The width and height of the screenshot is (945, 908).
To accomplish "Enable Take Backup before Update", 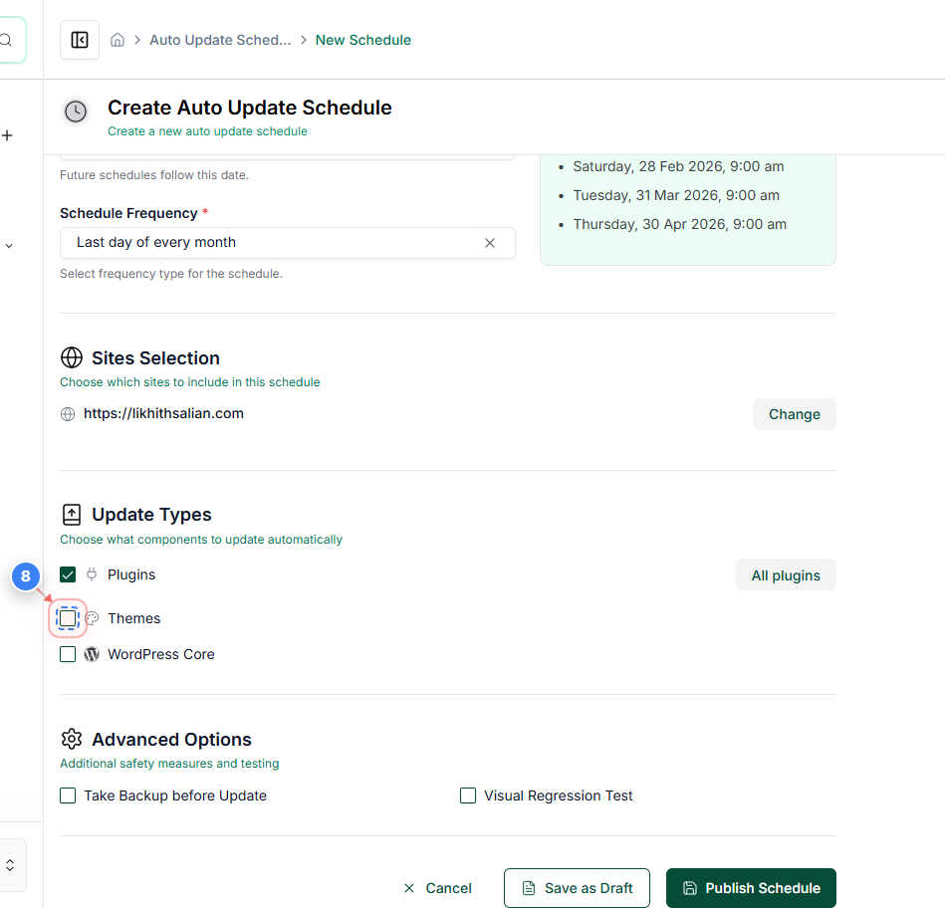I will coord(67,795).
